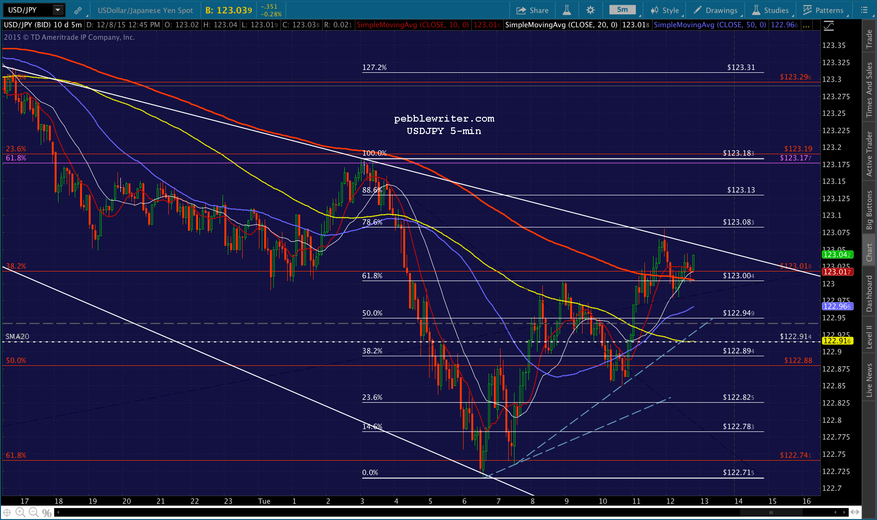Open the list menu icon at top right
This screenshot has height=520, width=877.
[864, 10]
